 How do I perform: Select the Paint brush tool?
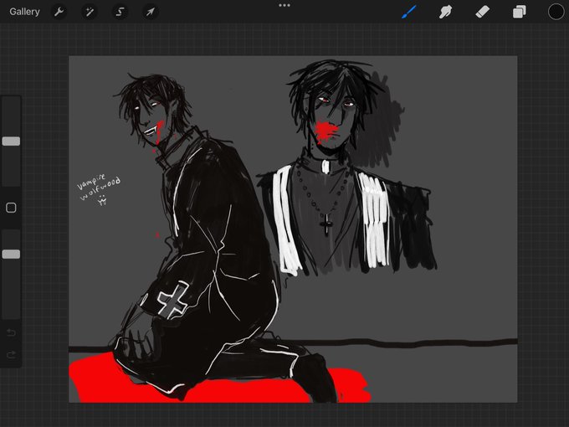click(x=409, y=12)
